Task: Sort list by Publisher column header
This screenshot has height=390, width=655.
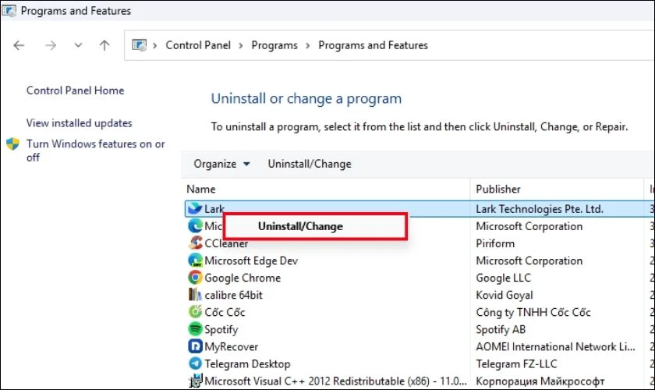Action: point(498,189)
